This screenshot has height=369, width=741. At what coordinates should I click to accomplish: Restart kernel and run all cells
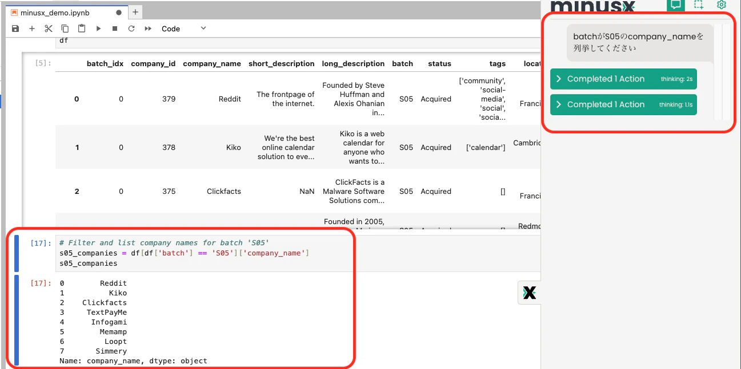click(x=148, y=29)
